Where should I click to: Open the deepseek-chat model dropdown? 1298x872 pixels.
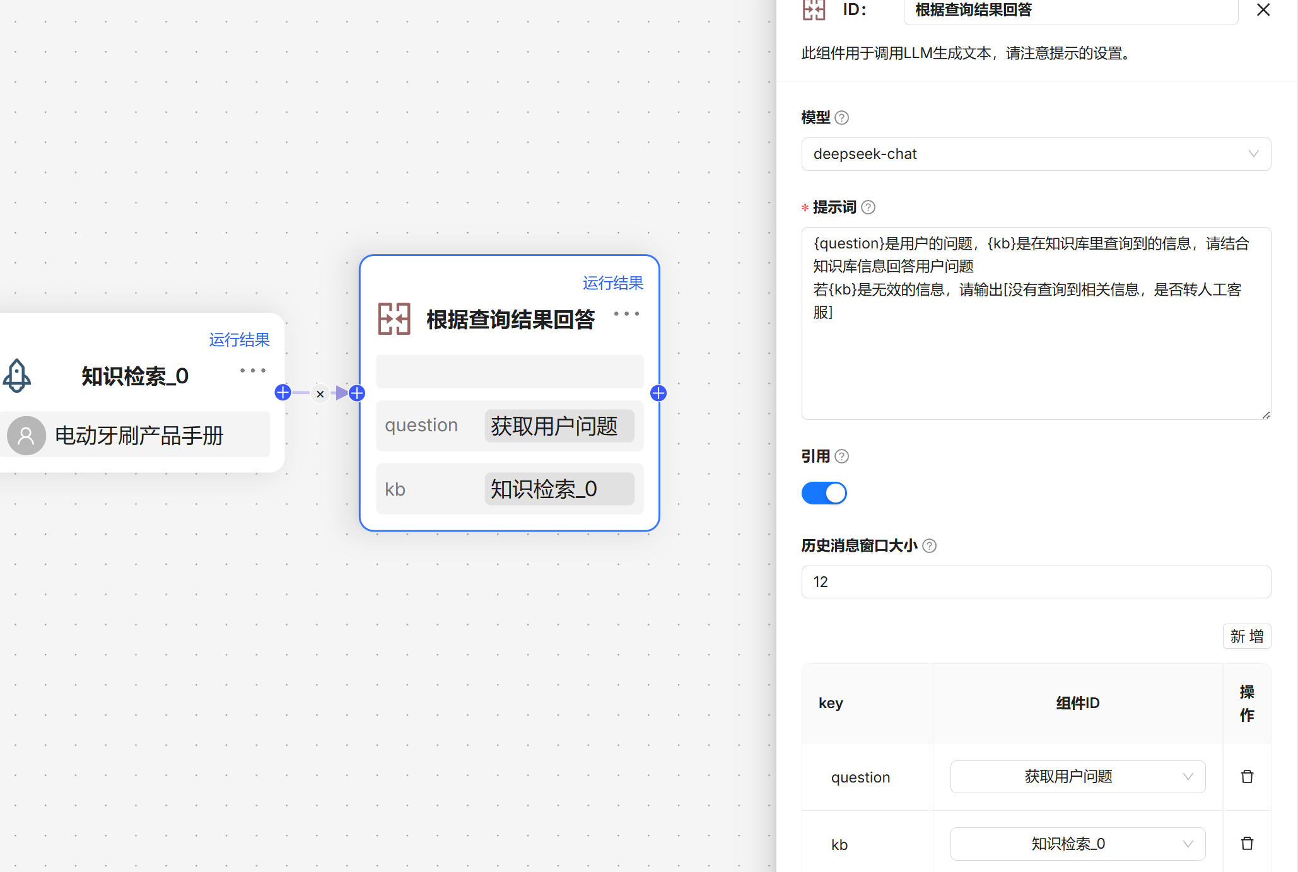click(x=1036, y=154)
